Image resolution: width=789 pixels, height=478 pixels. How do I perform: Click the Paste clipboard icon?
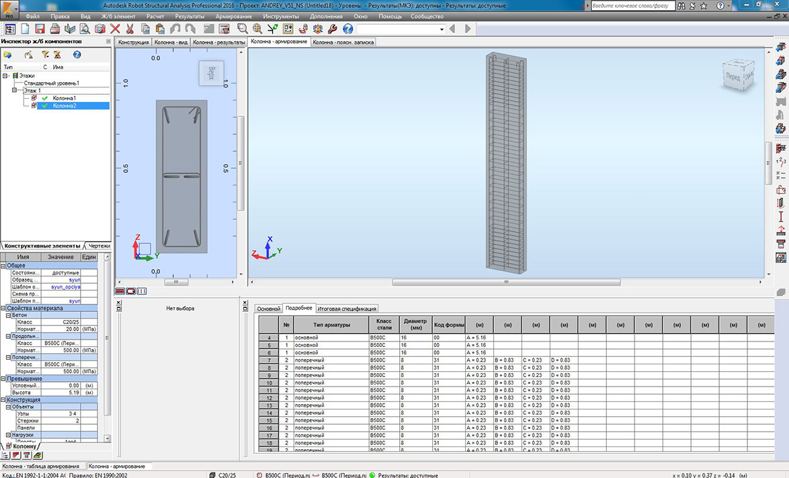pos(160,29)
